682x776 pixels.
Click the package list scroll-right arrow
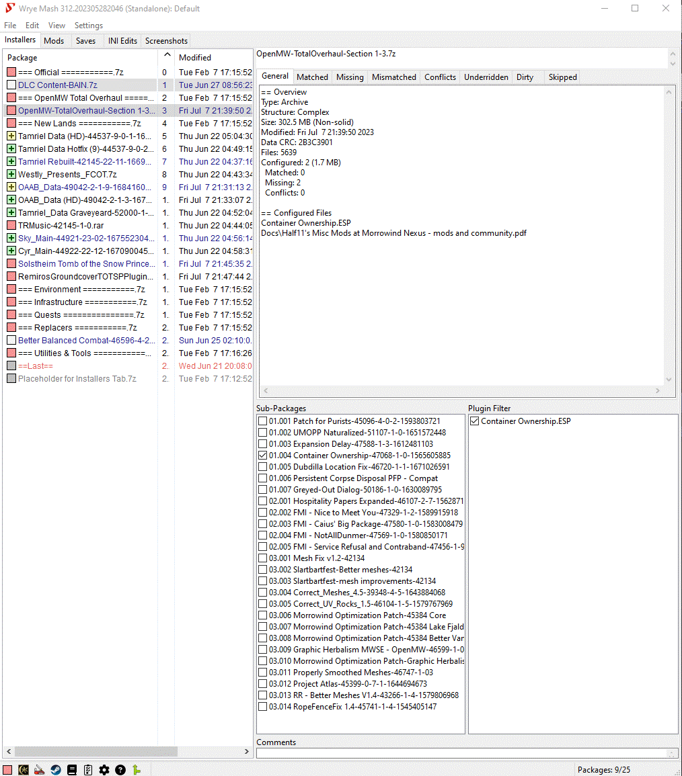tap(247, 751)
